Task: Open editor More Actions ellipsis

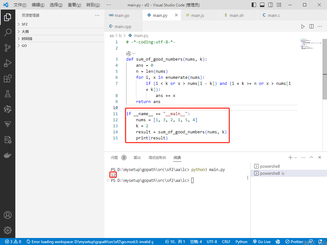Action: coord(320,26)
